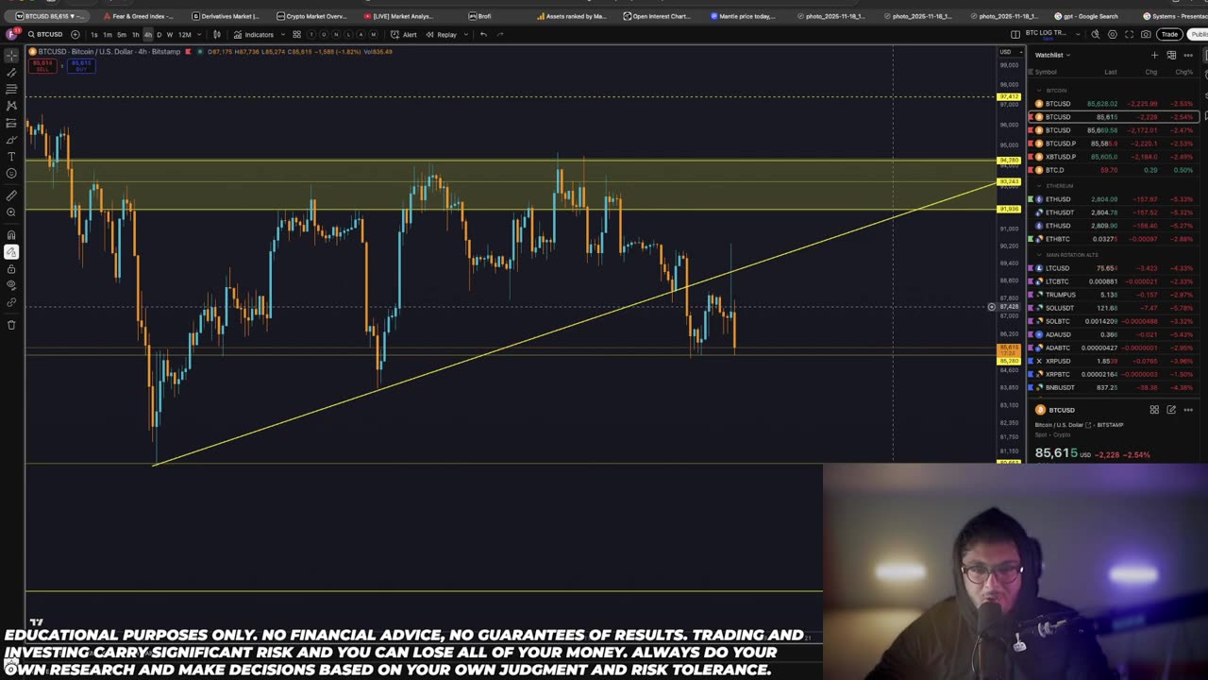Select the 1s timeframe
Screen dimensions: 1208x680
(93, 34)
